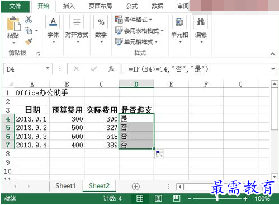The height and width of the screenshot is (205, 279).
Task: Open the 数字 number format group
Action: point(101,30)
